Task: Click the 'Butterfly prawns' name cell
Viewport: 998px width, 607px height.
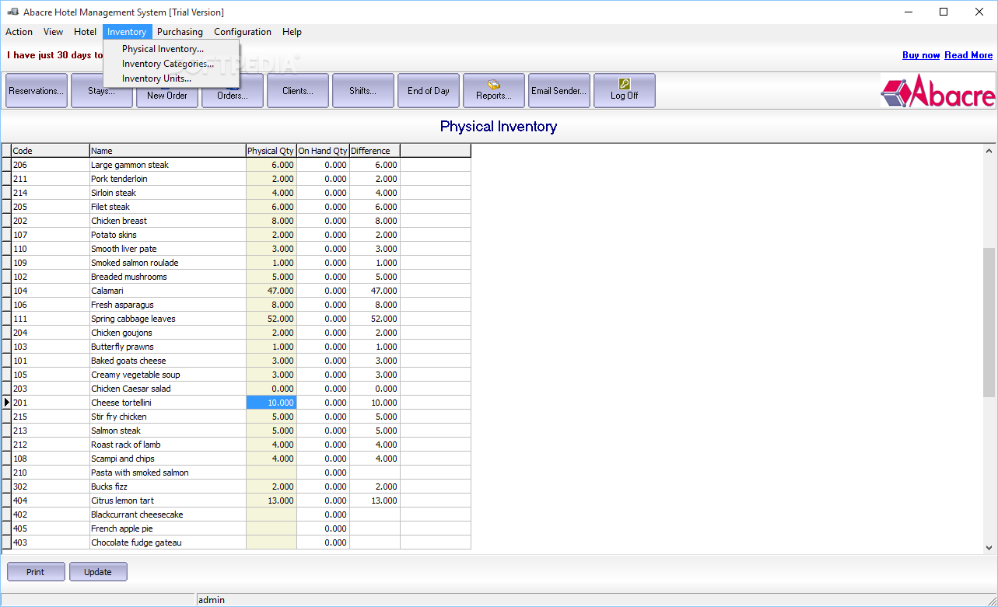Action: tap(168, 347)
